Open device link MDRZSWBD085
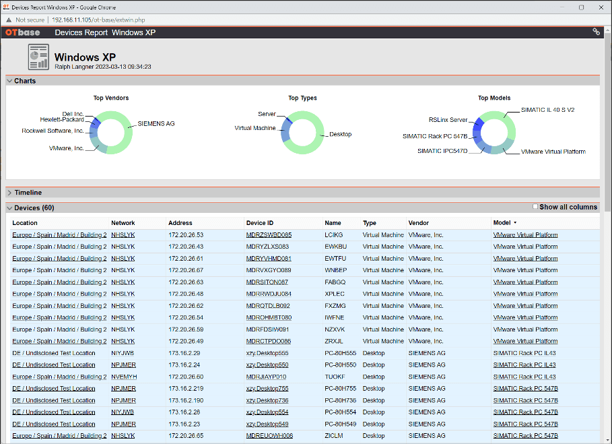 pos(269,235)
